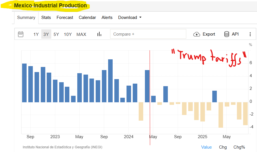Switch to MAX time range
257x152 pixels.
coord(81,34)
